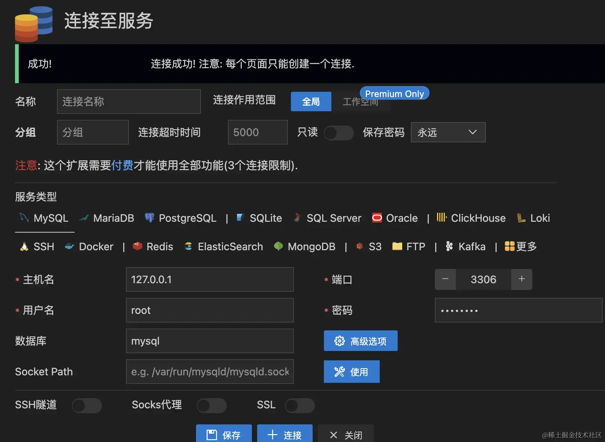Click the Docker whale icon

click(70, 246)
